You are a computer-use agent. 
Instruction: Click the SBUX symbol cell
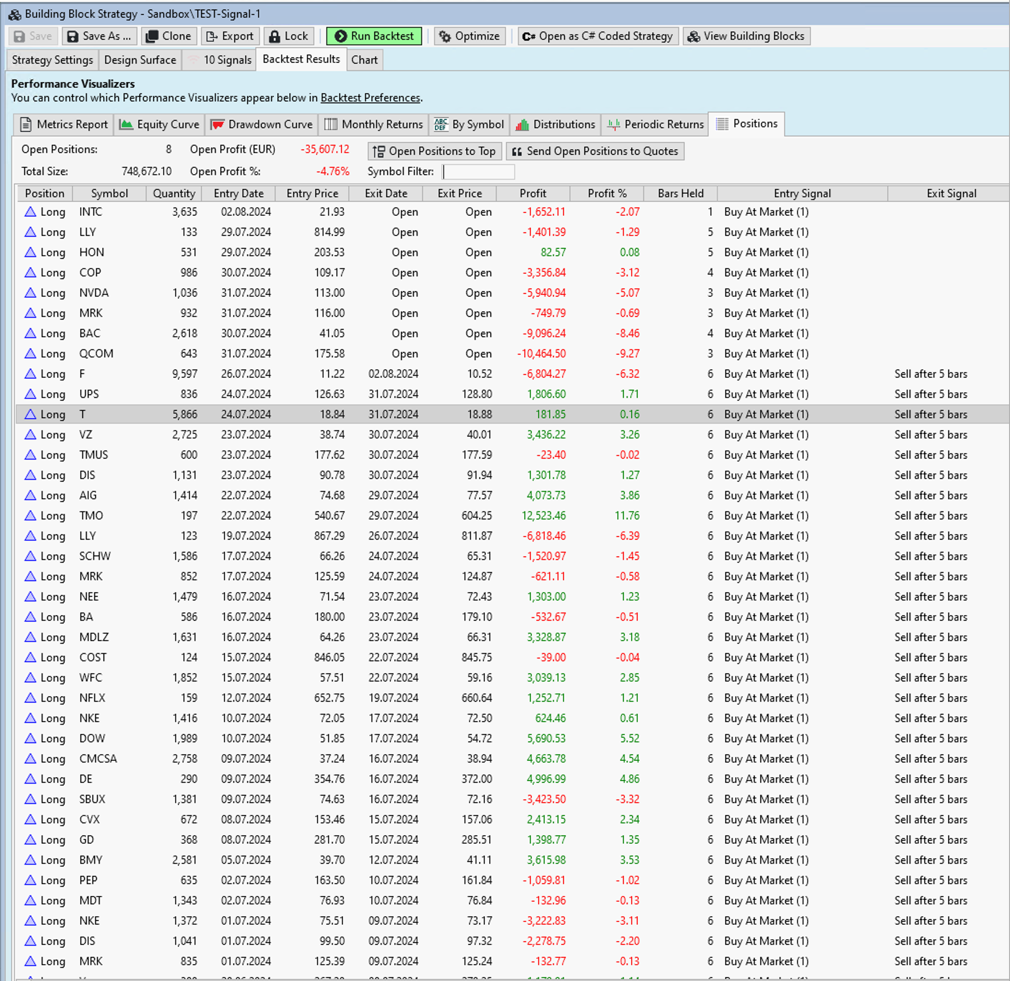click(92, 799)
